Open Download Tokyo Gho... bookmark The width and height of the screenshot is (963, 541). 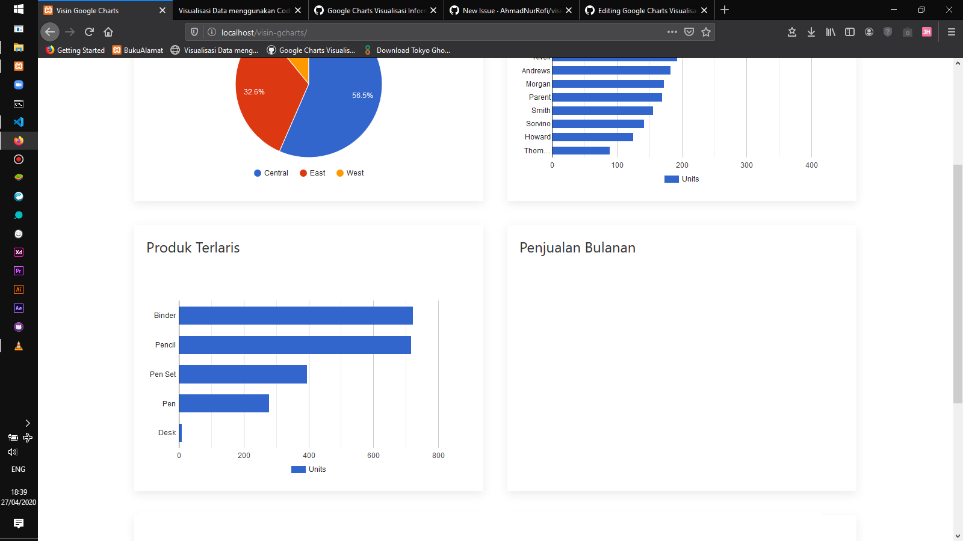tap(407, 50)
